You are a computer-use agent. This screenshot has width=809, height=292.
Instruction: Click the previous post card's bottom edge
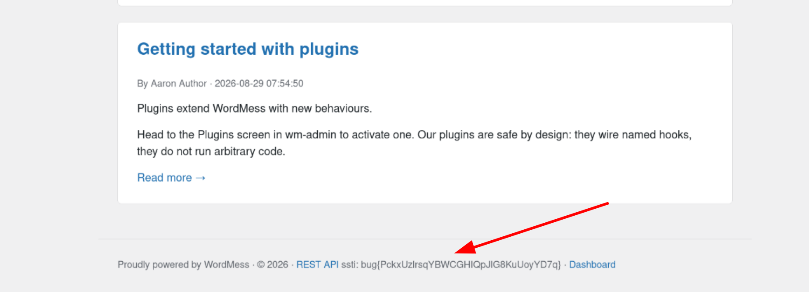coord(425,5)
